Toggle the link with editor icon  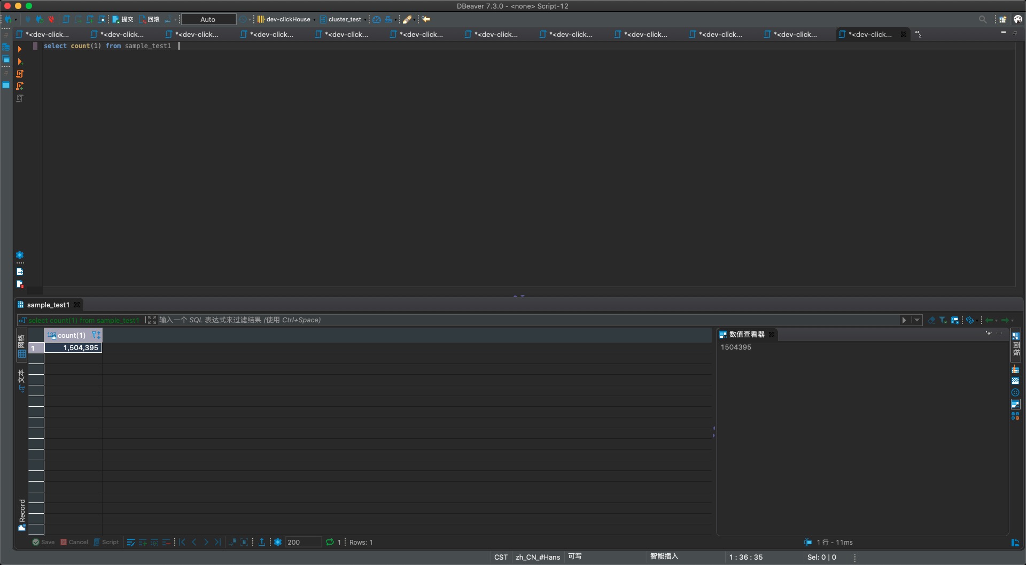[970, 320]
